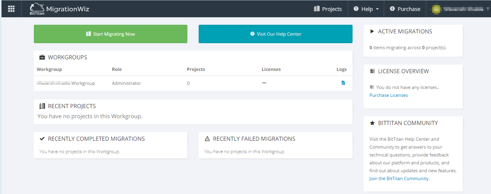This screenshot has width=491, height=194.
Task: Click the RECENT PROJECTS heading
Action: point(72,106)
